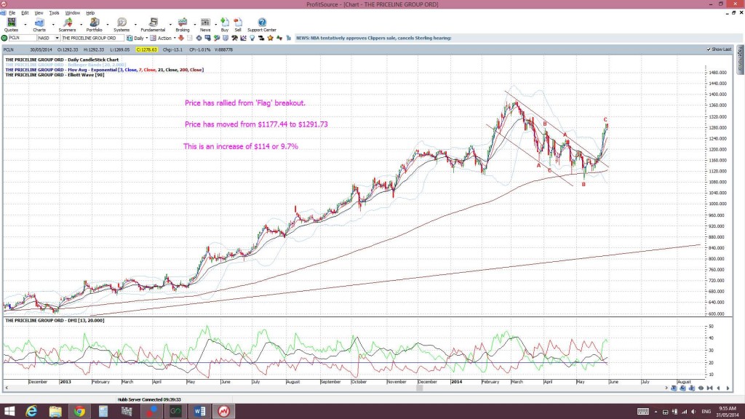
Task: Click the Mov Avg - Exponential legend label
Action: [105, 70]
